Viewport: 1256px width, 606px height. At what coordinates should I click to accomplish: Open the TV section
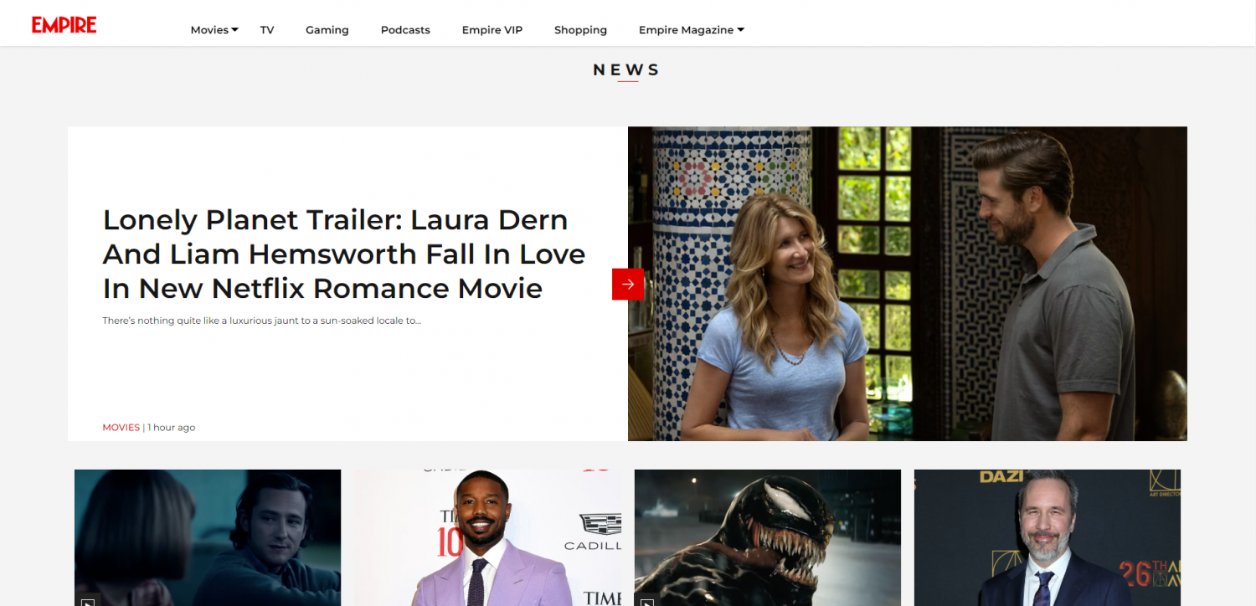pos(267,30)
